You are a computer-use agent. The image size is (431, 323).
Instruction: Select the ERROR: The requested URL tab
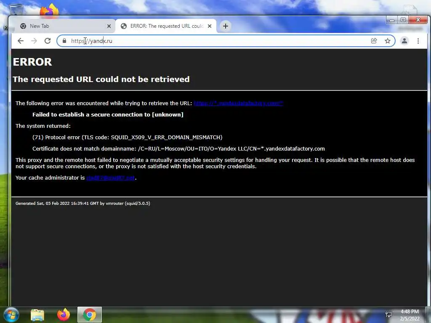tap(166, 26)
